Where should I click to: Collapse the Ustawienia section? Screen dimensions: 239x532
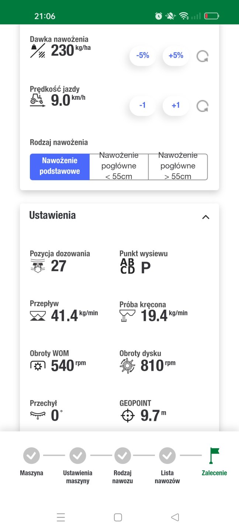click(205, 217)
